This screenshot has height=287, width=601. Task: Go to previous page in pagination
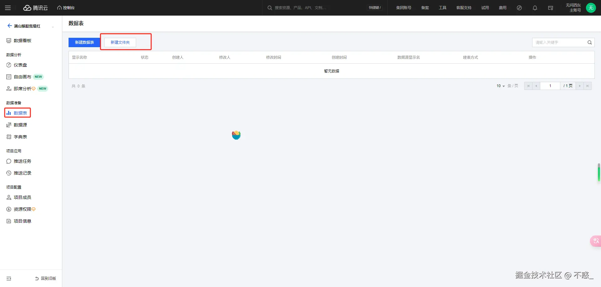(x=536, y=86)
